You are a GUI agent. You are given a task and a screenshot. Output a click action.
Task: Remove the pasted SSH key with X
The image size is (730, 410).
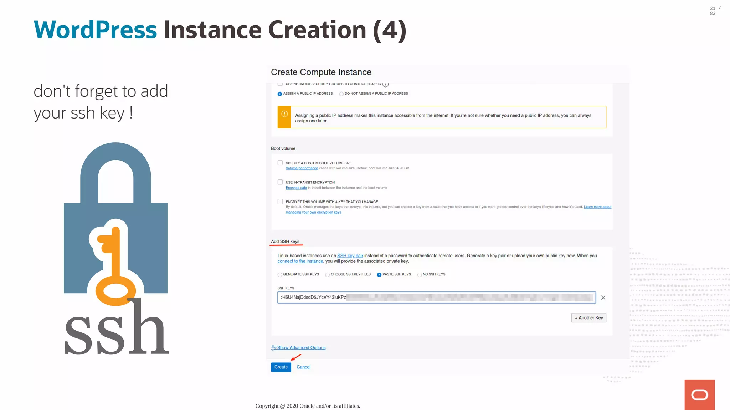pos(603,298)
